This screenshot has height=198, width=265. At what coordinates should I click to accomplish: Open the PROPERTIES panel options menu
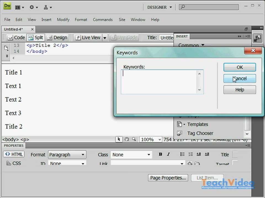click(x=248, y=145)
